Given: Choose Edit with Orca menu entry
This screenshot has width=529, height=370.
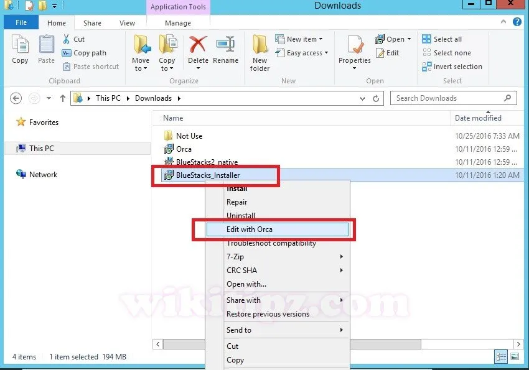Looking at the screenshot, I should (x=278, y=229).
